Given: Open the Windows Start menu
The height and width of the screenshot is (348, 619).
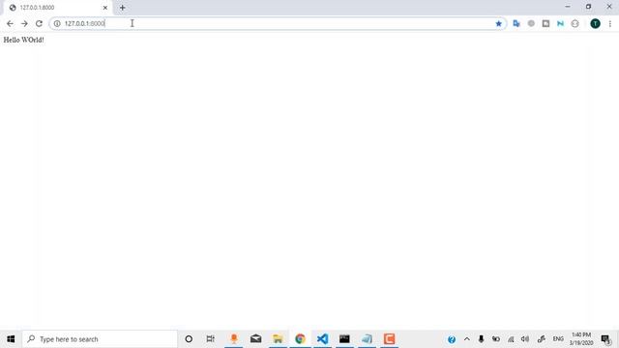Looking at the screenshot, I should tap(11, 339).
